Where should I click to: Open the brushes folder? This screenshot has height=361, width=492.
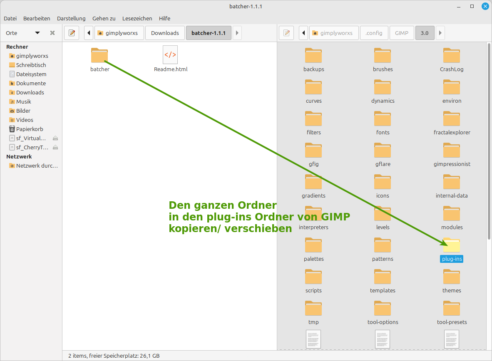pos(383,55)
